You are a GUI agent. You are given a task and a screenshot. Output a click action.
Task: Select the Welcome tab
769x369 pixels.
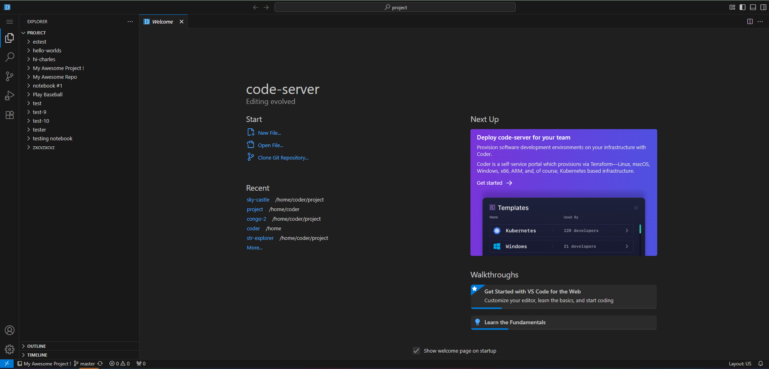pos(162,22)
